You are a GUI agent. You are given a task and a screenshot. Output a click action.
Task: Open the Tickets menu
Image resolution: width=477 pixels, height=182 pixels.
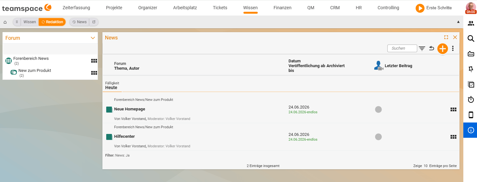[x=220, y=8]
